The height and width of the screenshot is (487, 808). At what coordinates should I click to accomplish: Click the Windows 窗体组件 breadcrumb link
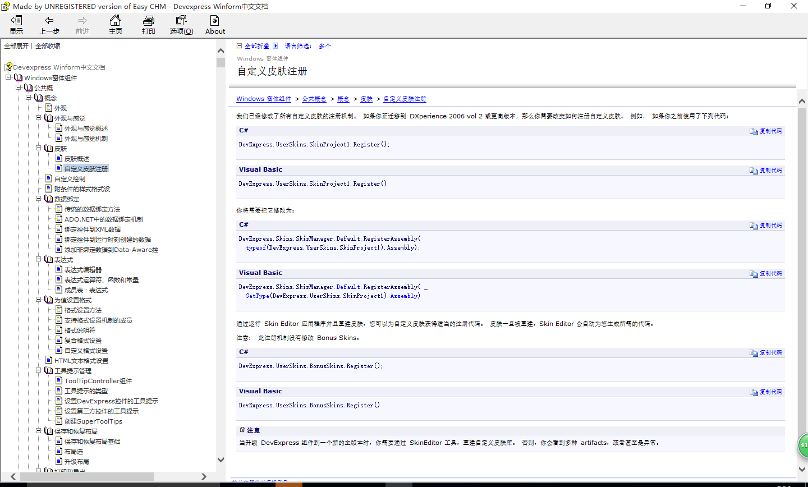pos(263,99)
